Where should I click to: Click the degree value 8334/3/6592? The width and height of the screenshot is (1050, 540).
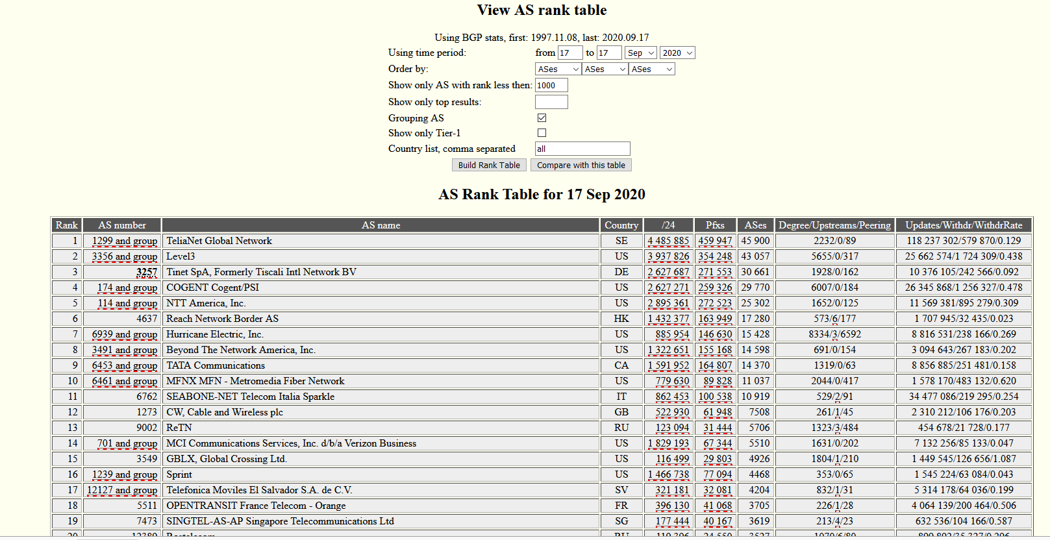pos(834,334)
